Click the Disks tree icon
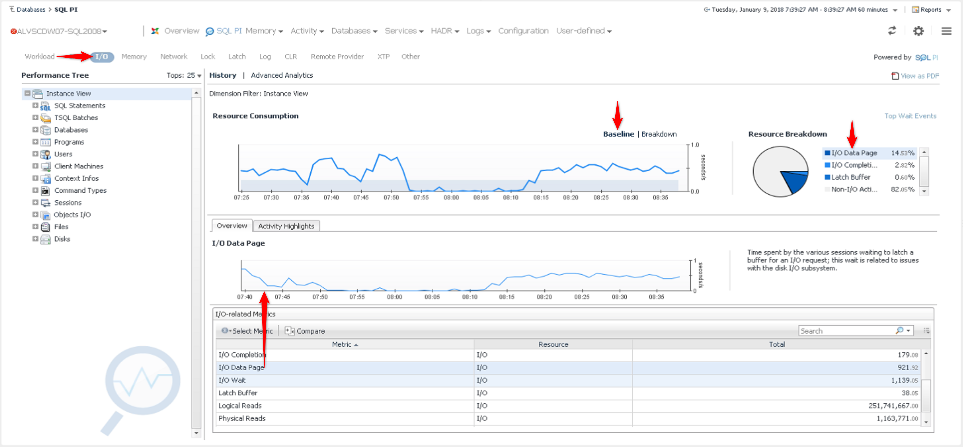Screen dimensions: 963x447 pos(45,239)
